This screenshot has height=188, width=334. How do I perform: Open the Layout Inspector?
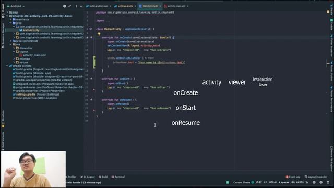[316, 177]
